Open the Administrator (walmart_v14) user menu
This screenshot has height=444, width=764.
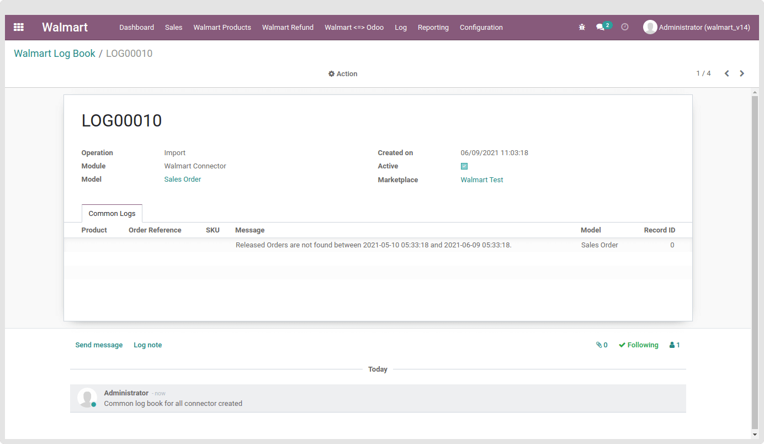click(697, 27)
